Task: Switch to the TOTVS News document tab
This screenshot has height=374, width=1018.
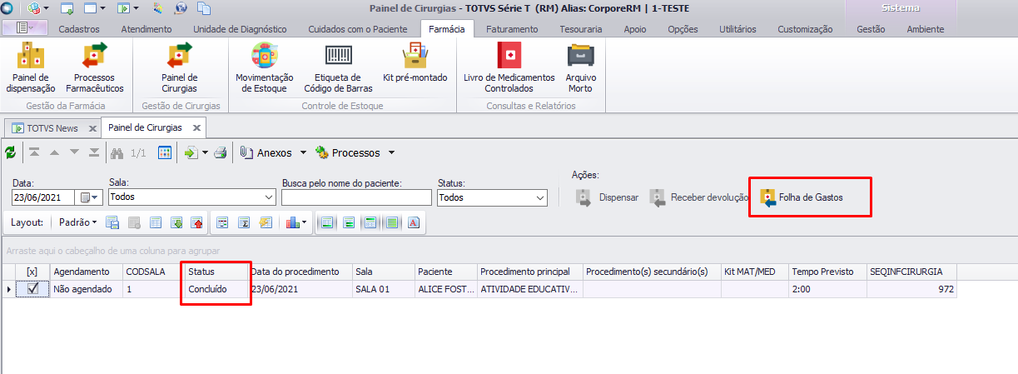Action: [x=52, y=128]
